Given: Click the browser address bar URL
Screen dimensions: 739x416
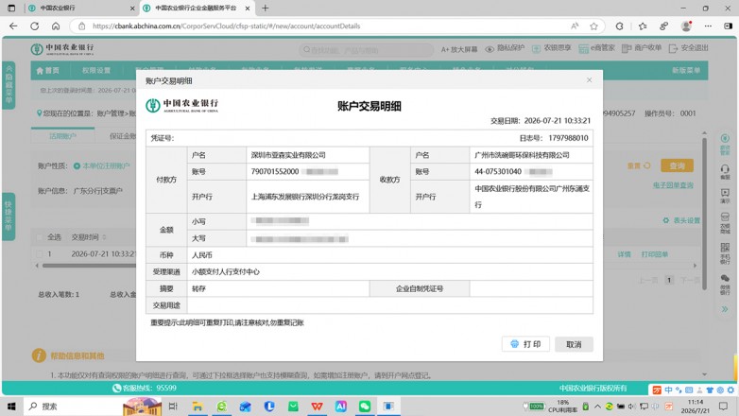Looking at the screenshot, I should [226, 26].
